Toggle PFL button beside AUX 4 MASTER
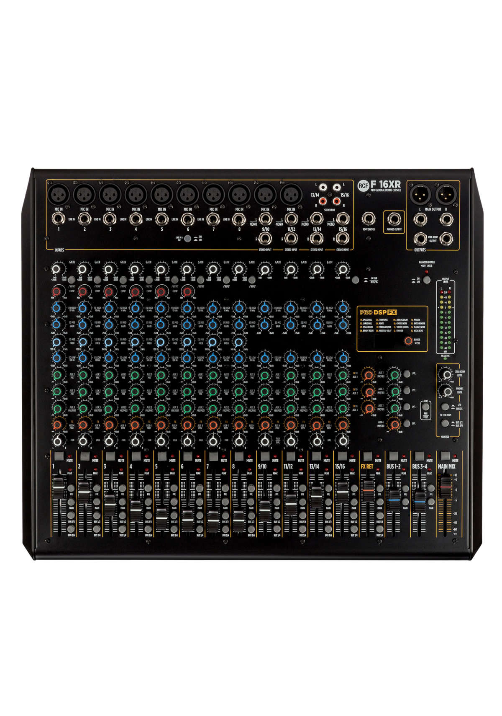The height and width of the screenshot is (716, 502). (x=407, y=423)
